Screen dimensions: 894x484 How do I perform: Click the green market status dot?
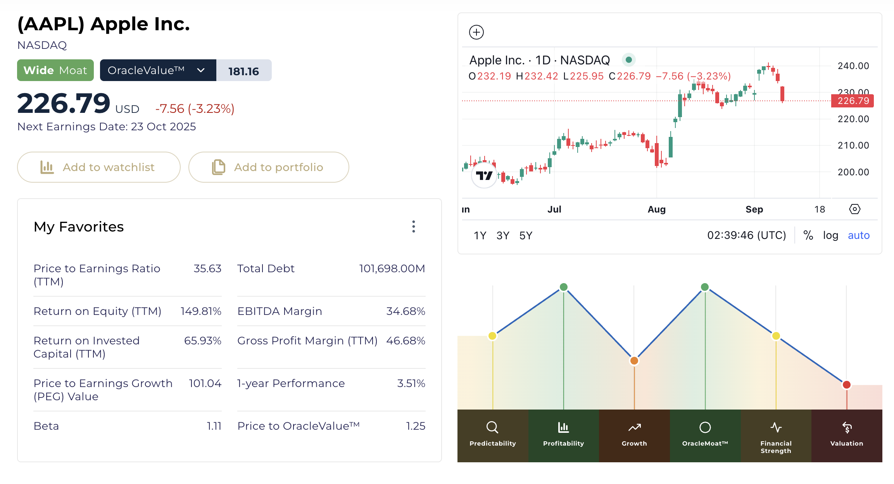629,60
